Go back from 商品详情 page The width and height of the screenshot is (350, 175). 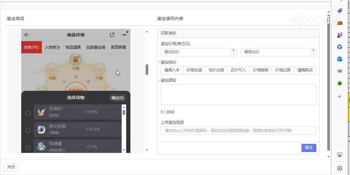(x=27, y=35)
